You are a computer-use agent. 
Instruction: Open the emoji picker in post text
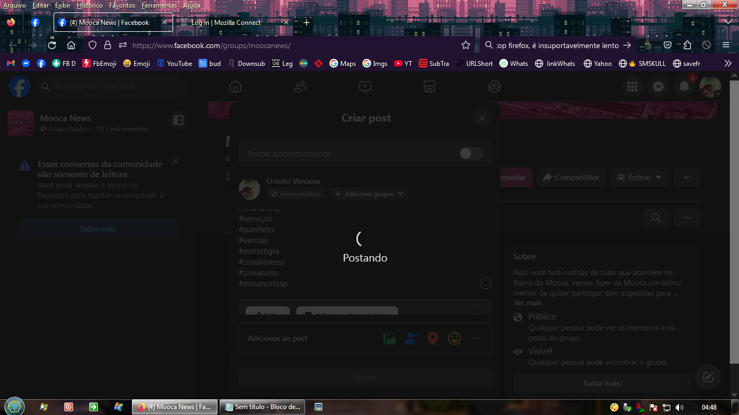click(486, 283)
